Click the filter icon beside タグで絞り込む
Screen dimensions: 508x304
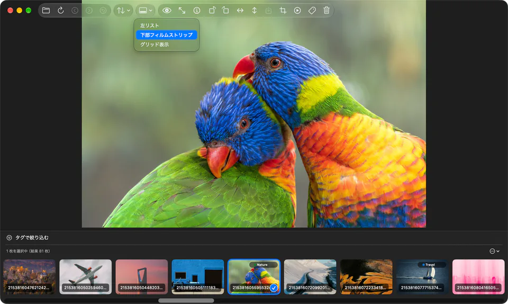coord(10,238)
